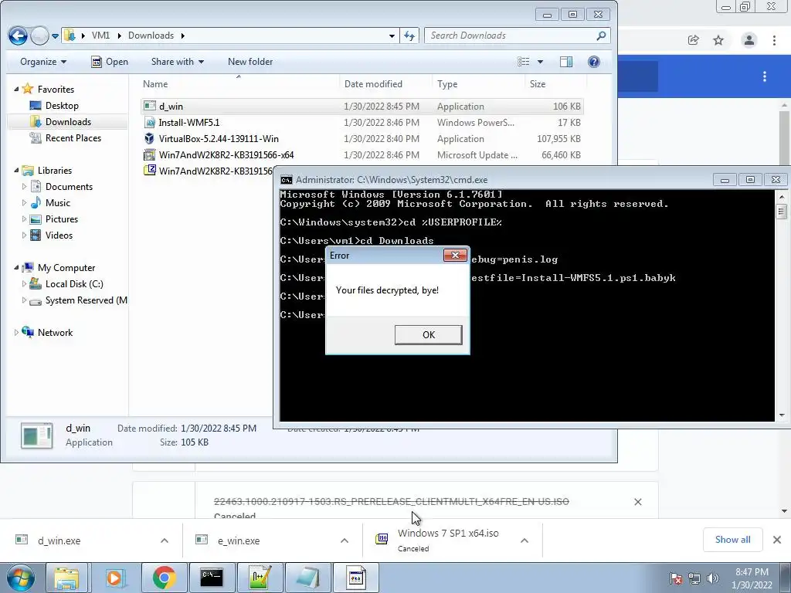The width and height of the screenshot is (791, 593).
Task: Open the Organize menu
Action: (43, 62)
